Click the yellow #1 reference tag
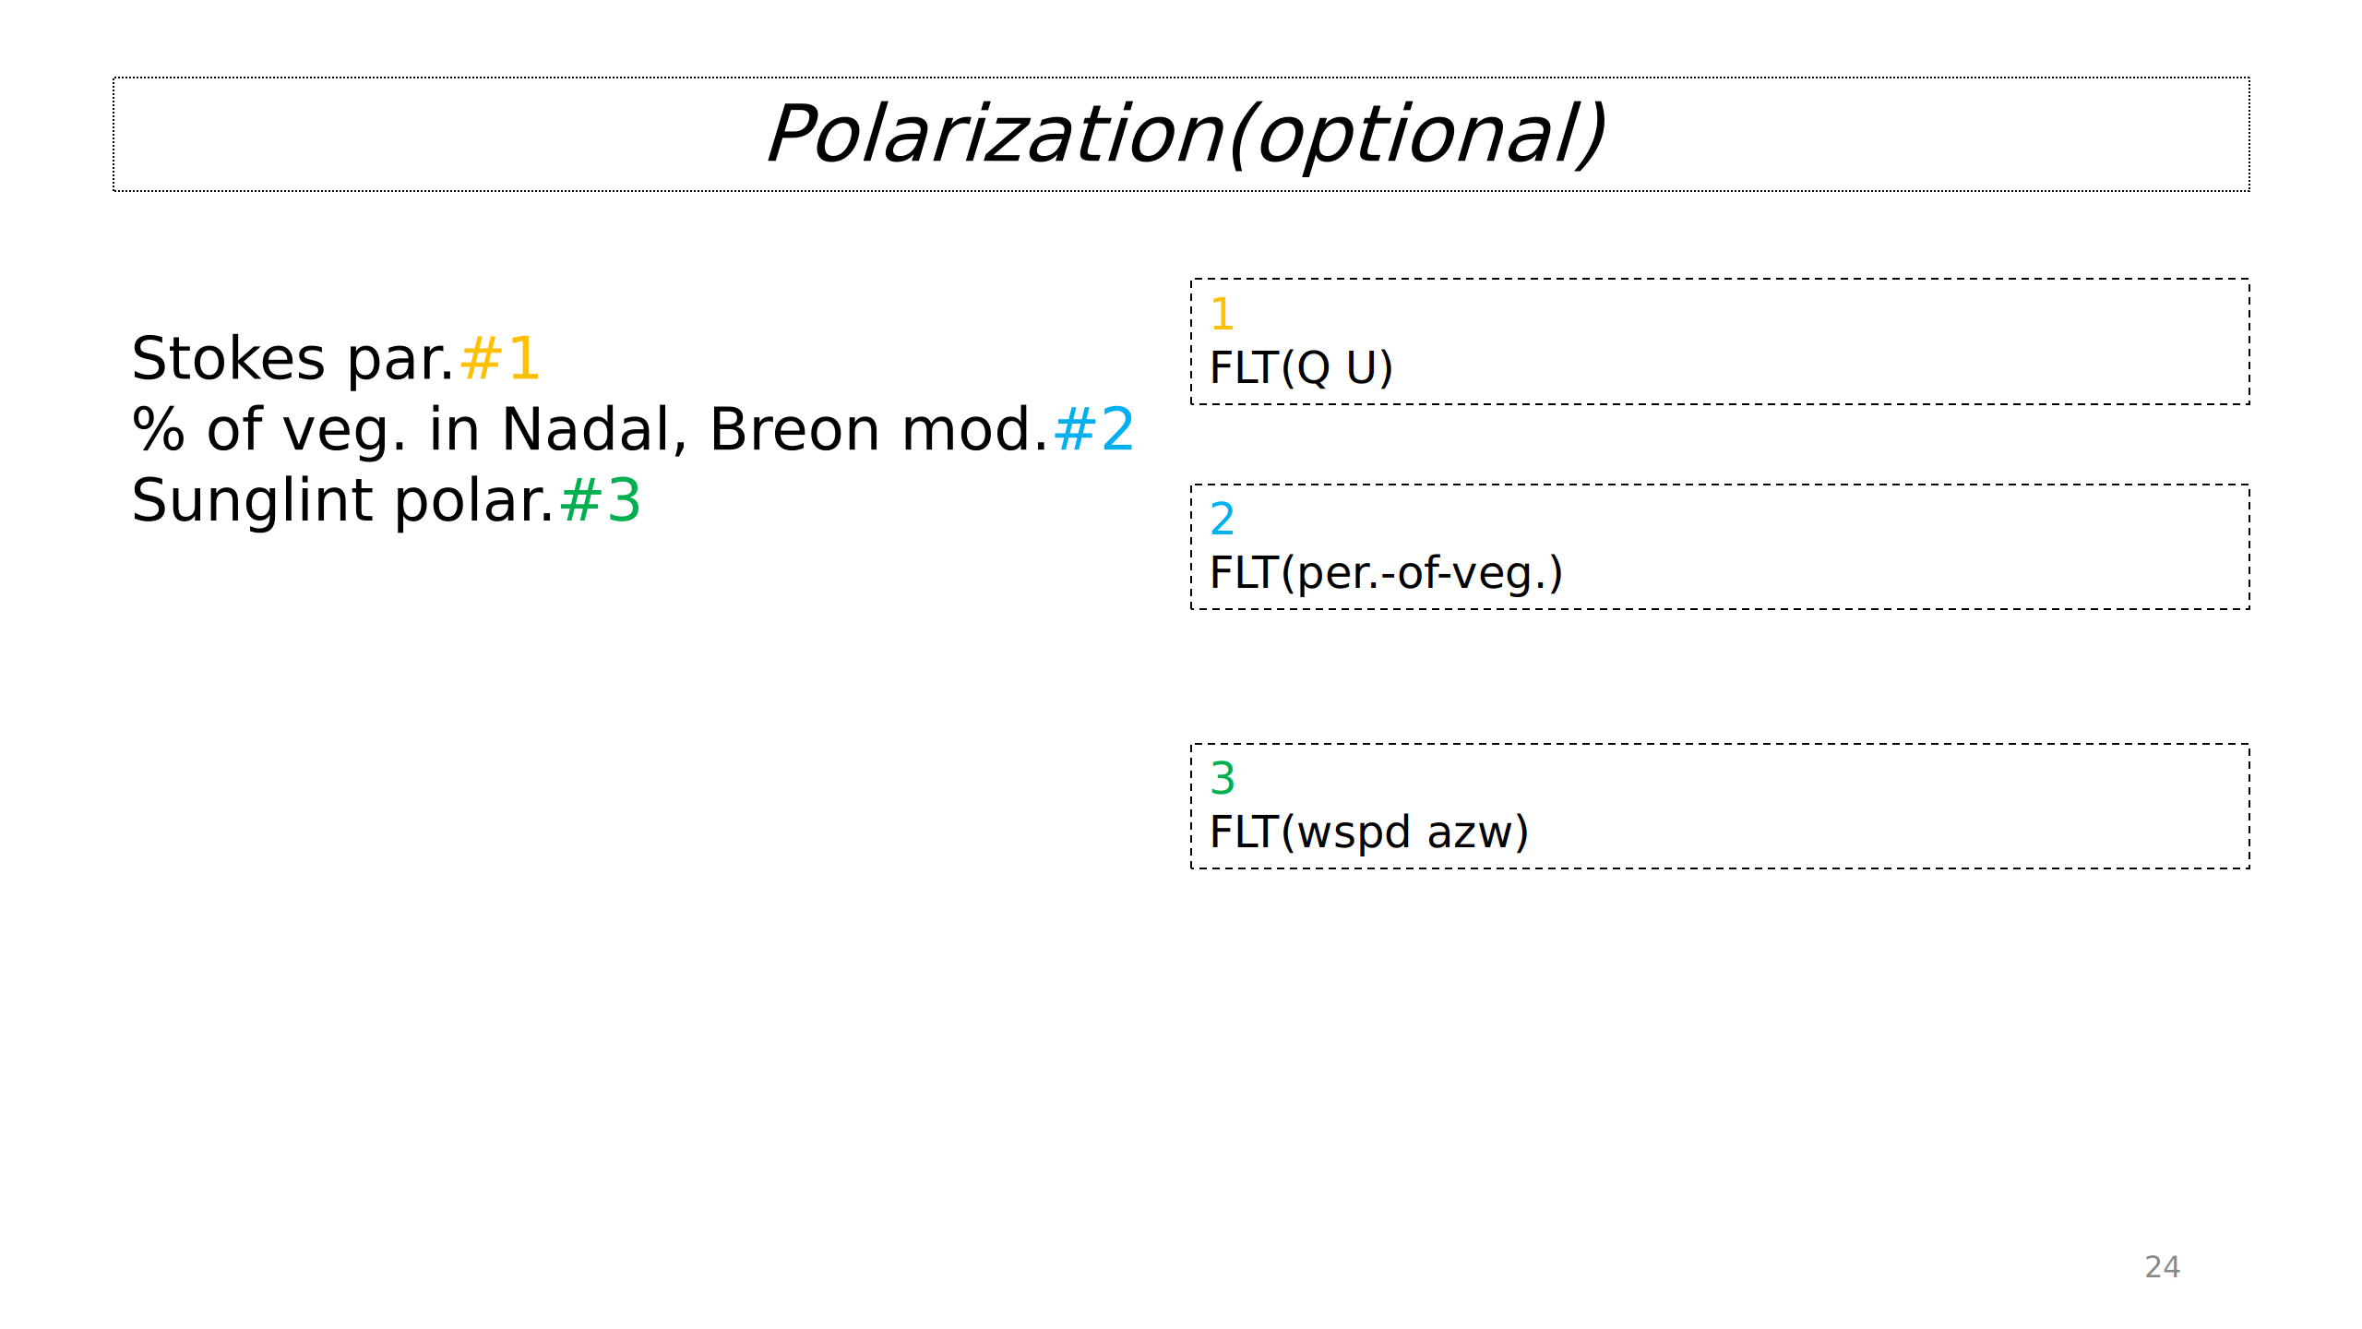The image size is (2362, 1329). coord(499,358)
